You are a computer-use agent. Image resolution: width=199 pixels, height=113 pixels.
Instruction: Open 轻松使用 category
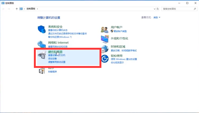tap(116, 56)
